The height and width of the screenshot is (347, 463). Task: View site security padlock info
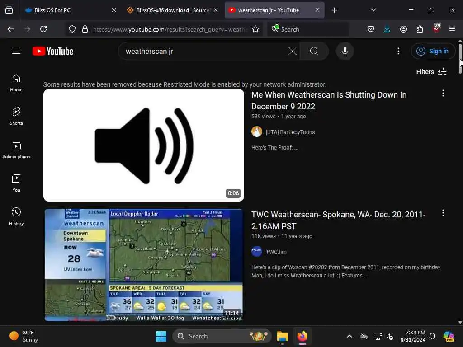point(85,29)
